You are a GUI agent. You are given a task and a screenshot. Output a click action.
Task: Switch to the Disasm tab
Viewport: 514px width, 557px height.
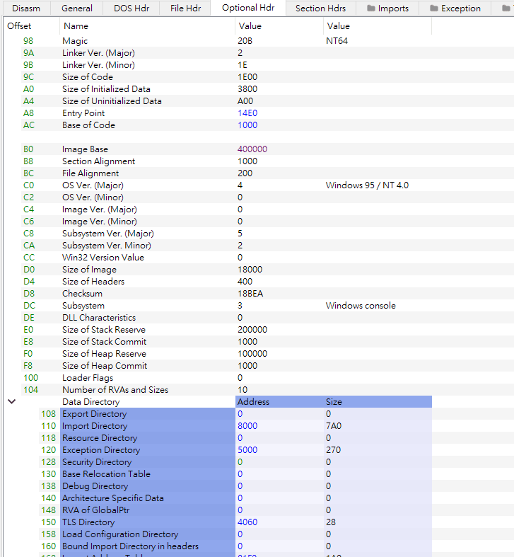pyautogui.click(x=26, y=8)
